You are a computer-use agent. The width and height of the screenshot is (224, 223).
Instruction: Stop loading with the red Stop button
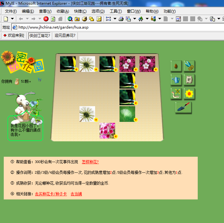(x=46, y=19)
